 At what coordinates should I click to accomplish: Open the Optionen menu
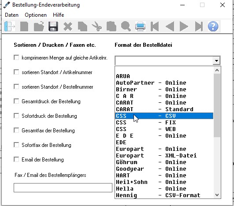click(x=36, y=15)
